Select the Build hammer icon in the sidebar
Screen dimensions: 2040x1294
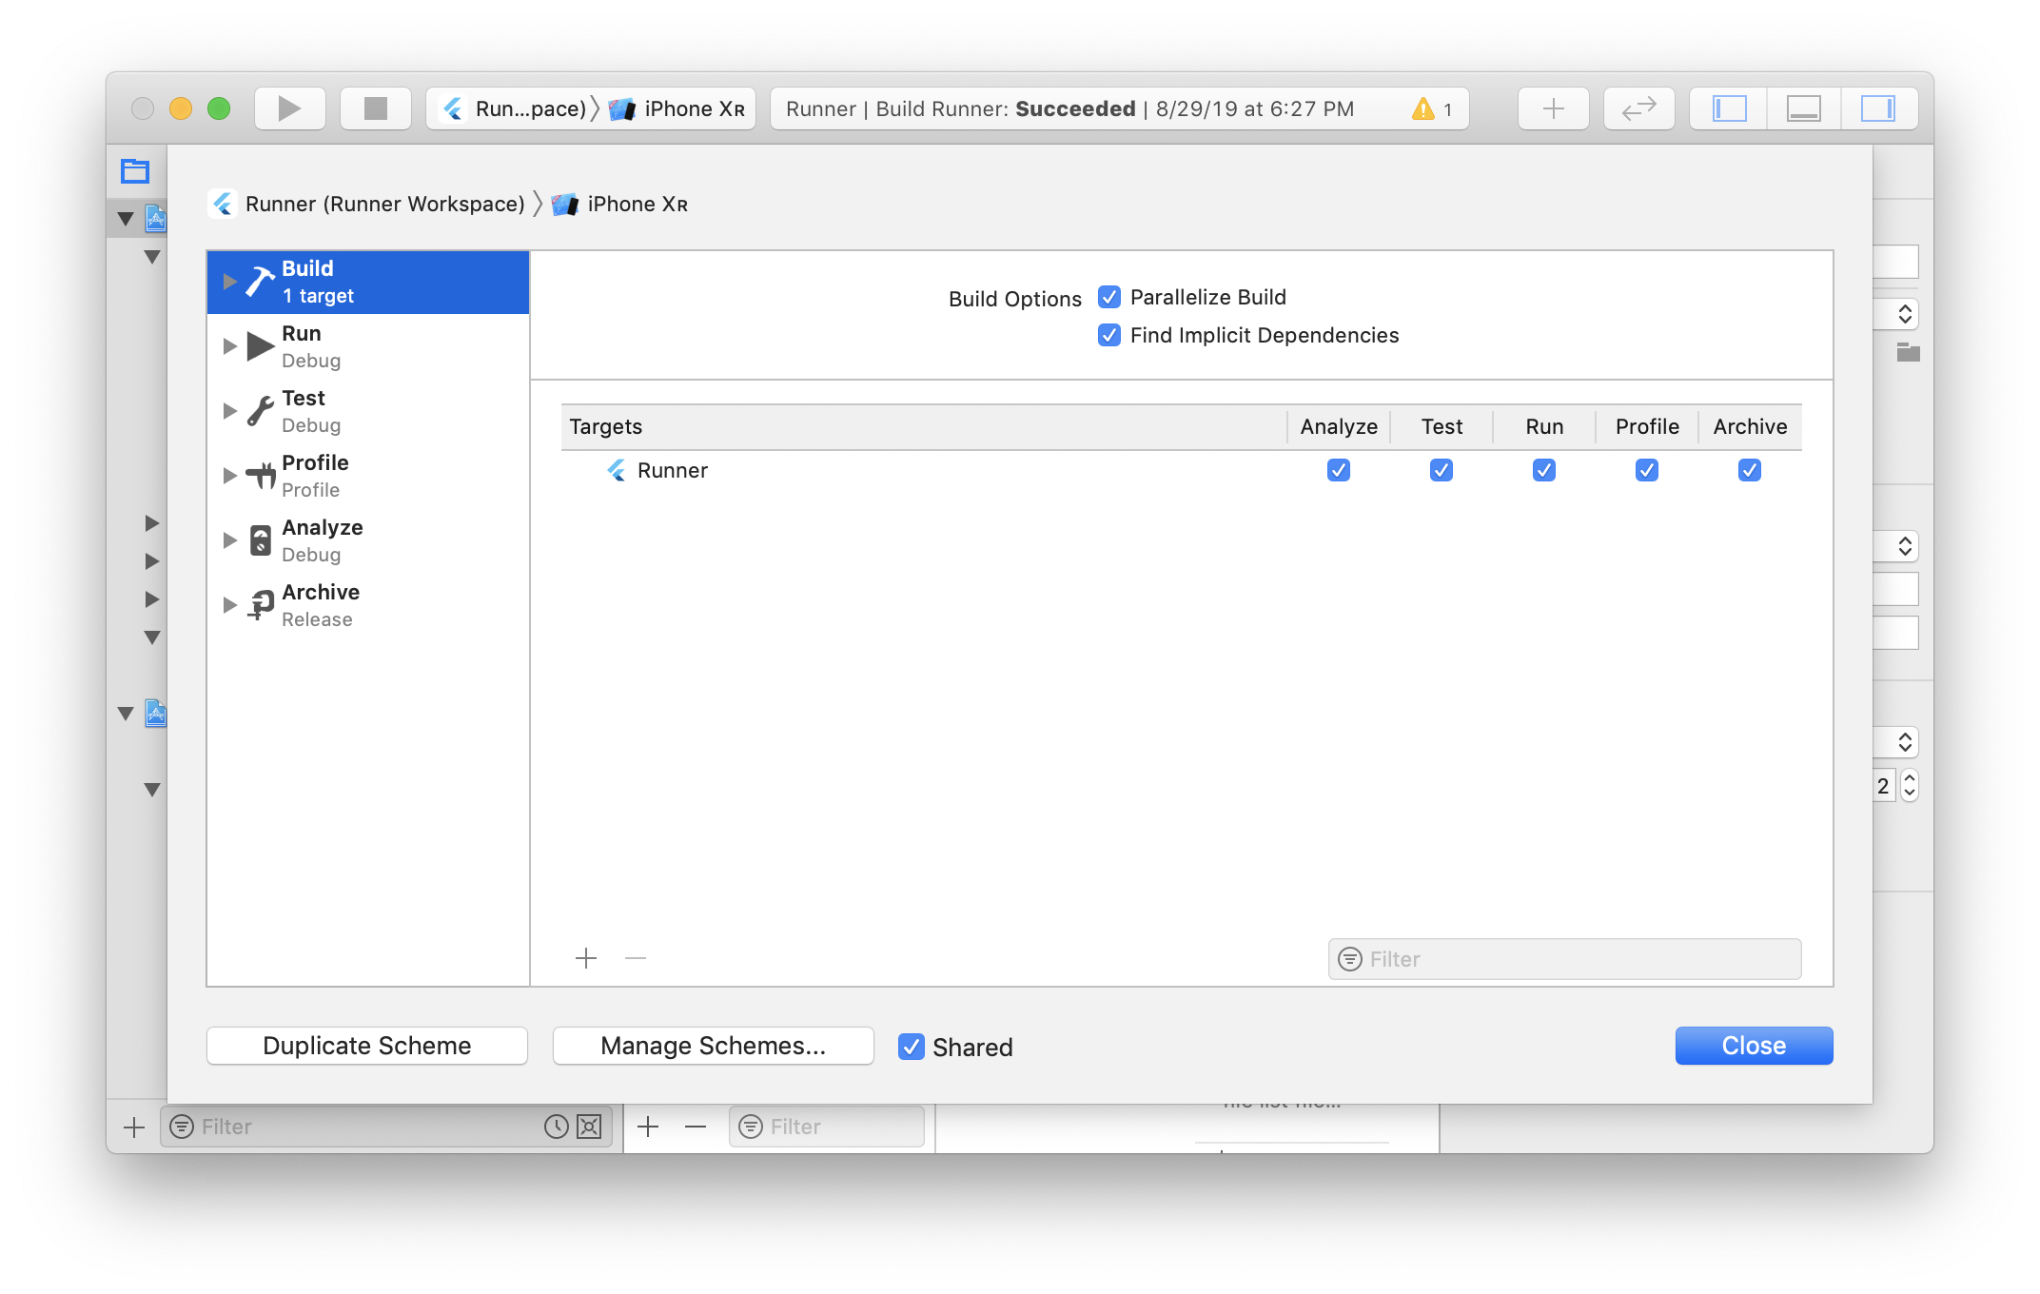click(259, 282)
